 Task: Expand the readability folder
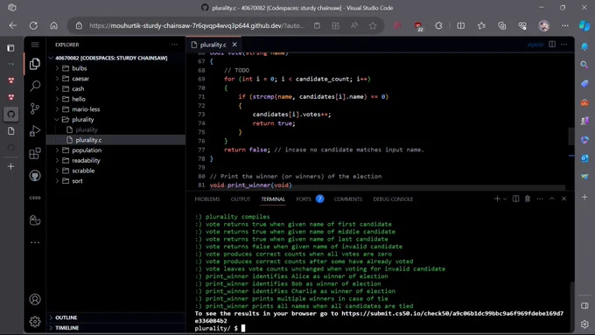pyautogui.click(x=115, y=160)
